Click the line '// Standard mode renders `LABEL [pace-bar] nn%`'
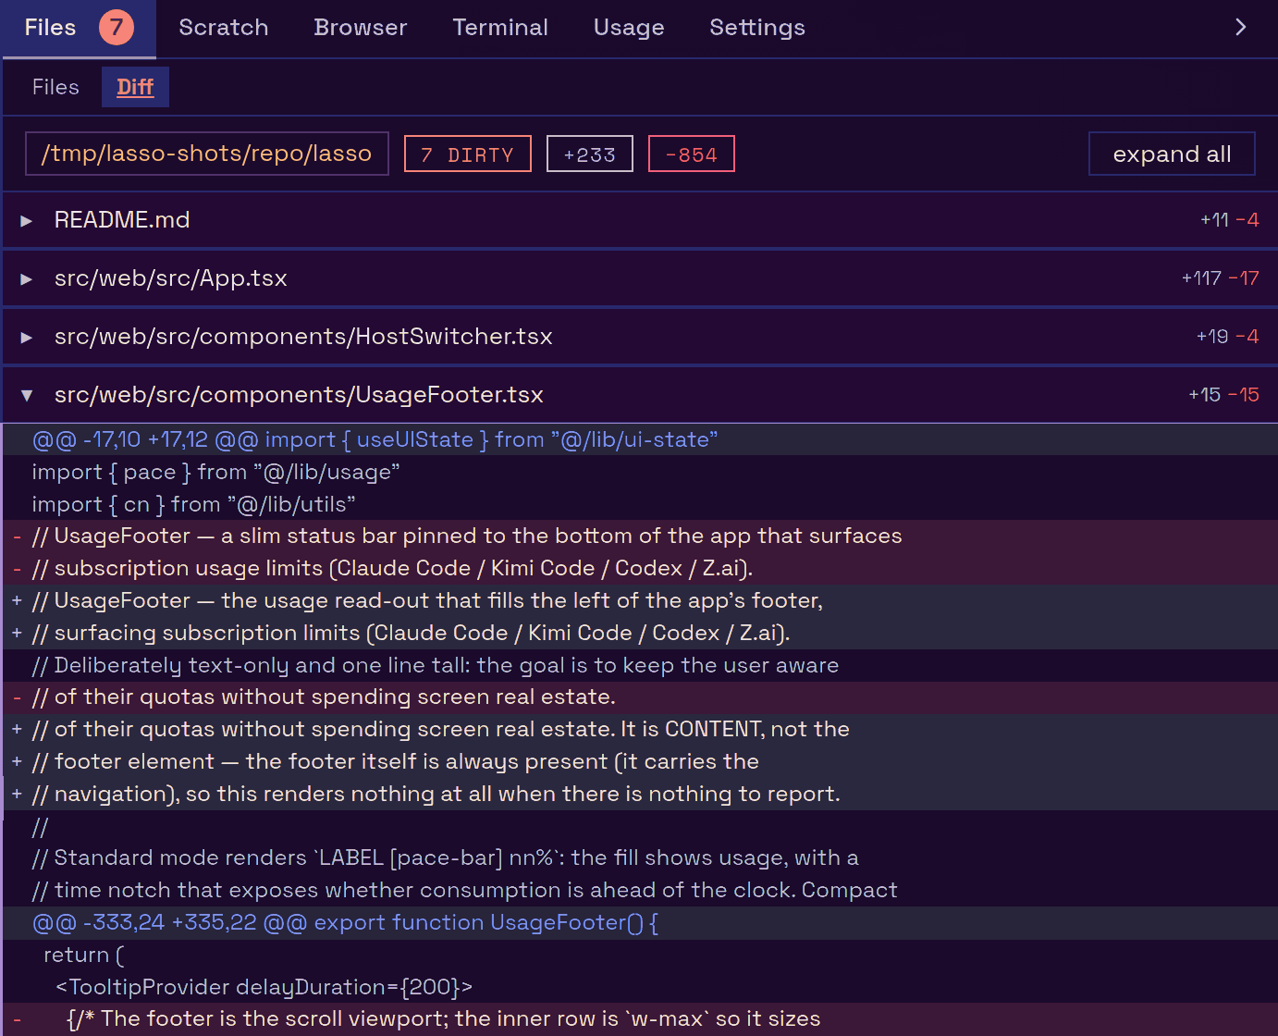Image resolution: width=1278 pixels, height=1036 pixels. coord(640,858)
